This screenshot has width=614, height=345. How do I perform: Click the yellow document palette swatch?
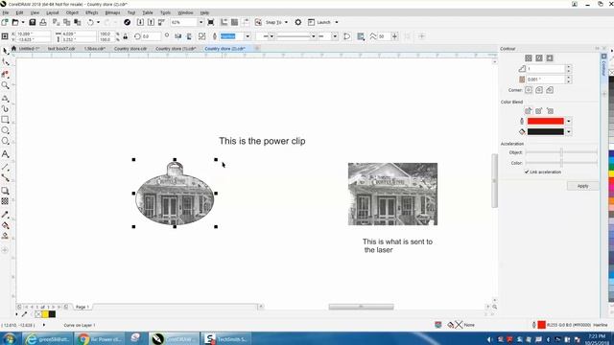[45, 314]
